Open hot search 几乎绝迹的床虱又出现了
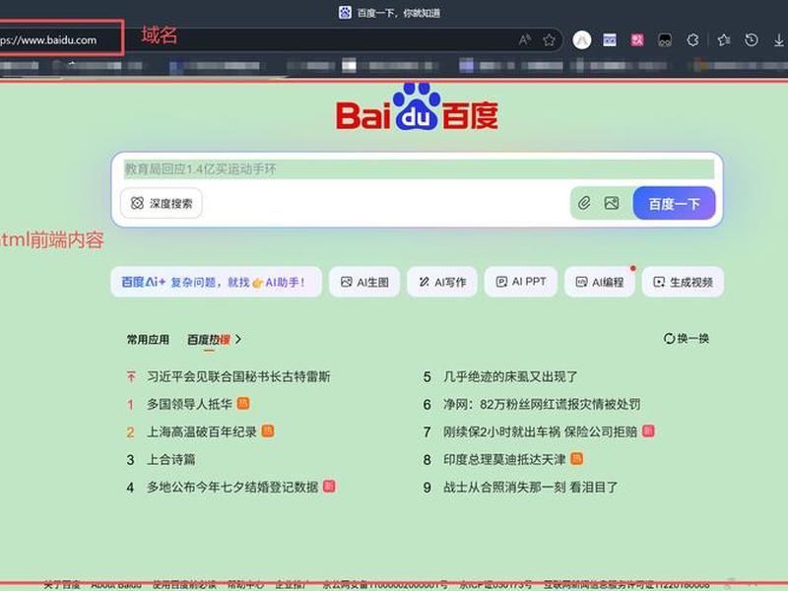 pos(510,376)
